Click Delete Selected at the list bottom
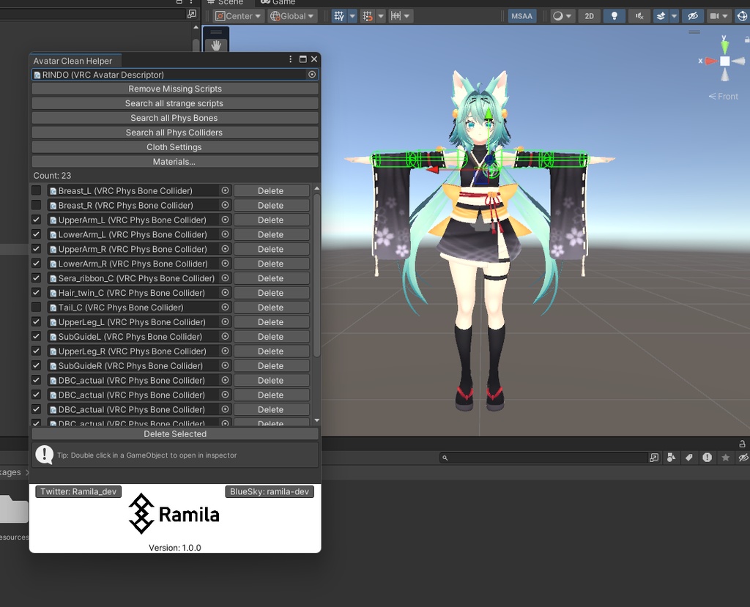 pyautogui.click(x=174, y=433)
